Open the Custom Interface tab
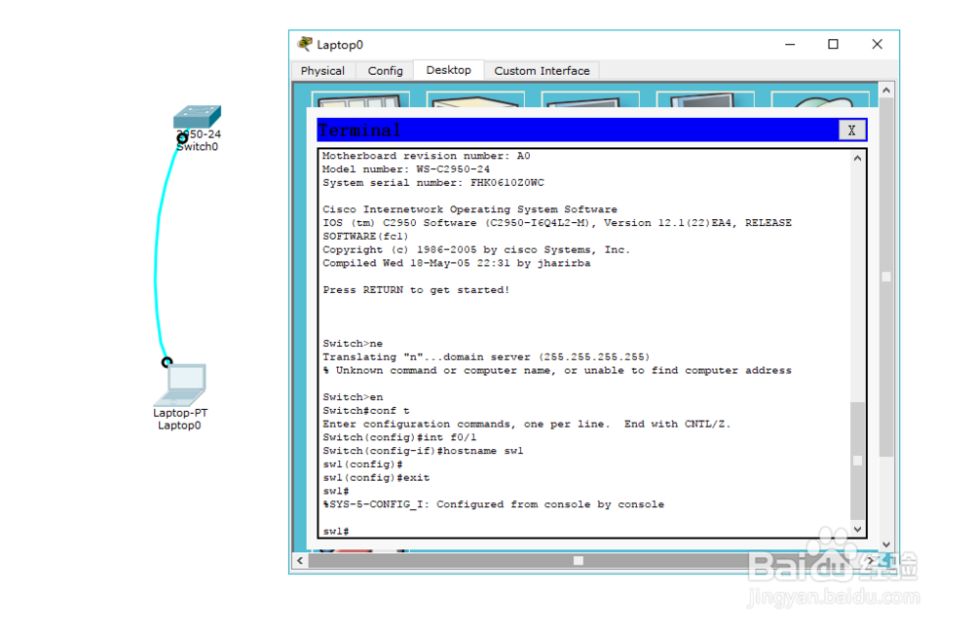Viewport: 974px width, 631px height. 542,71
